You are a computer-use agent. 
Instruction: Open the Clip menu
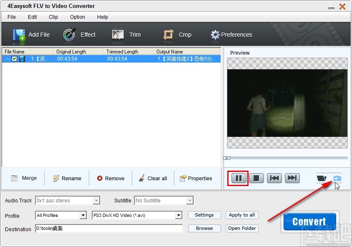(53, 17)
